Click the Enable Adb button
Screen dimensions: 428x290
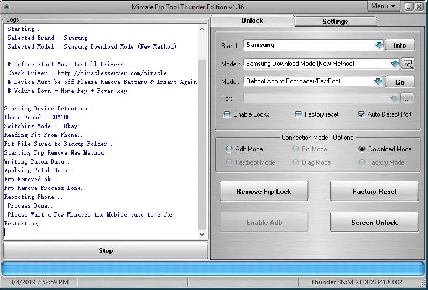click(x=264, y=223)
